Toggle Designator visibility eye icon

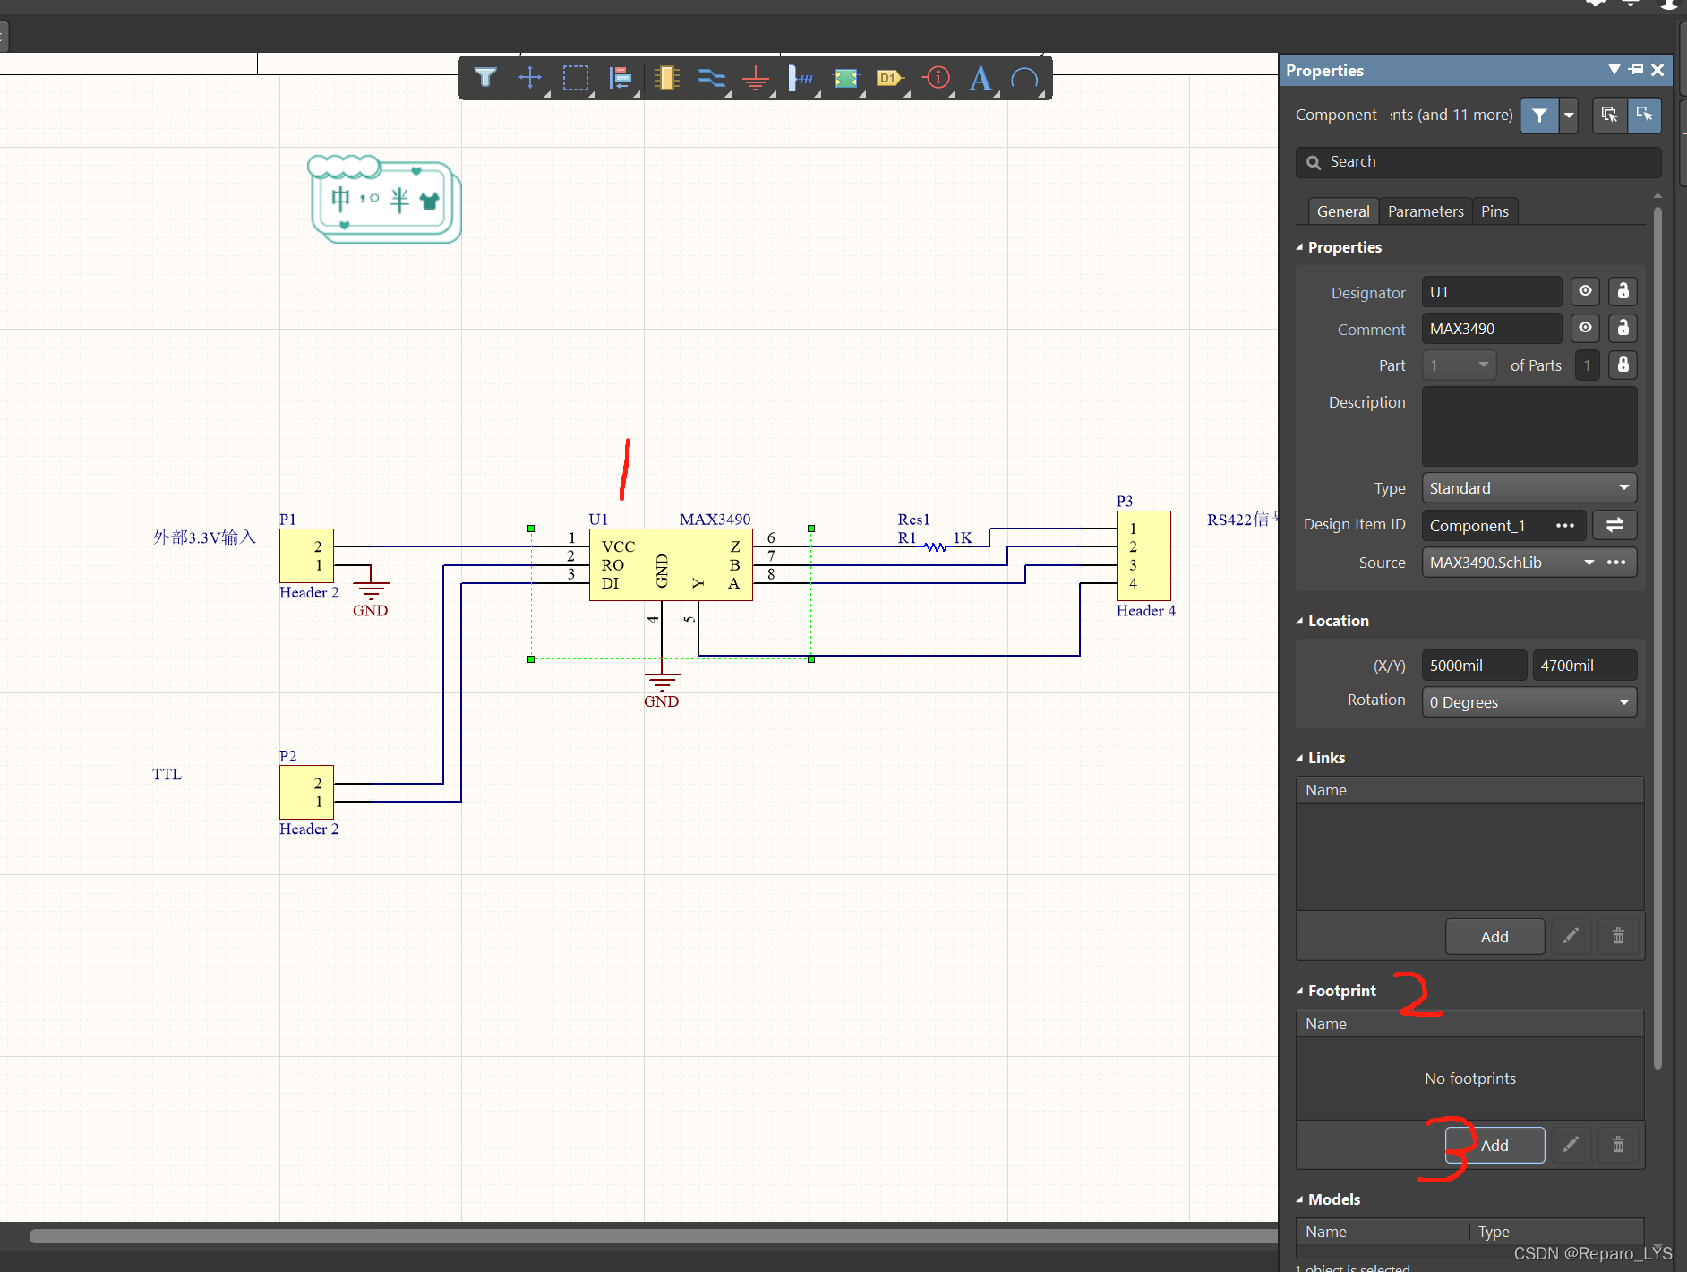pos(1585,292)
